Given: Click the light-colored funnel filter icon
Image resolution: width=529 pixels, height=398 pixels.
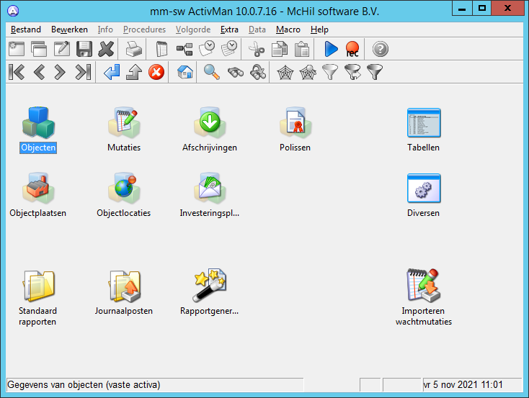Looking at the screenshot, I should pyautogui.click(x=330, y=72).
